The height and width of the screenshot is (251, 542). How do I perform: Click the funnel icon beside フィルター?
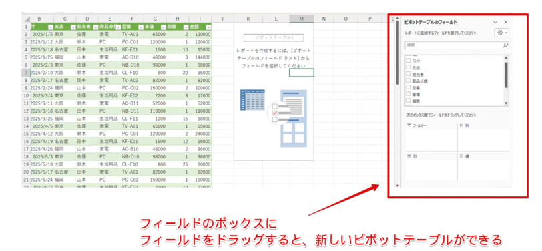(x=409, y=125)
